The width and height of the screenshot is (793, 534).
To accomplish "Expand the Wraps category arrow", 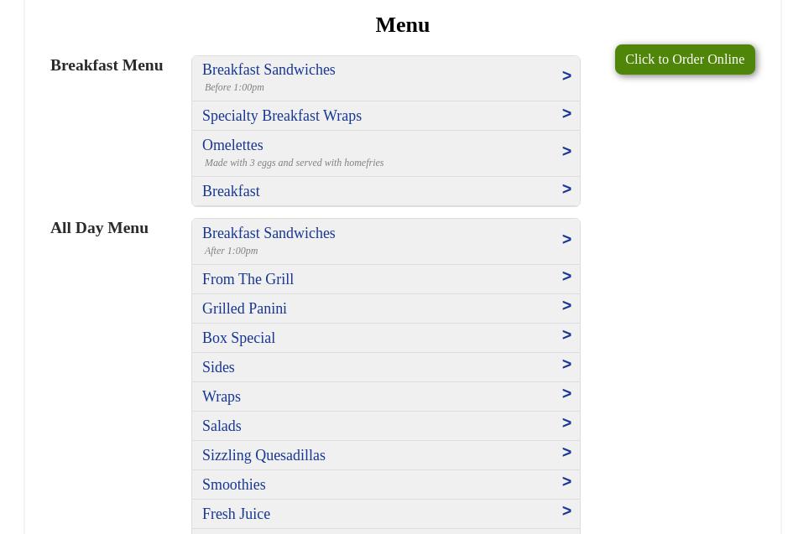I will 566,394.
